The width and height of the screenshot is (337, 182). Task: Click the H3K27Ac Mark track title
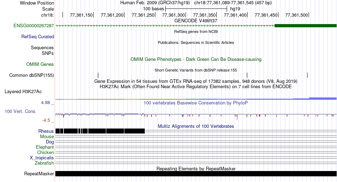196,87
